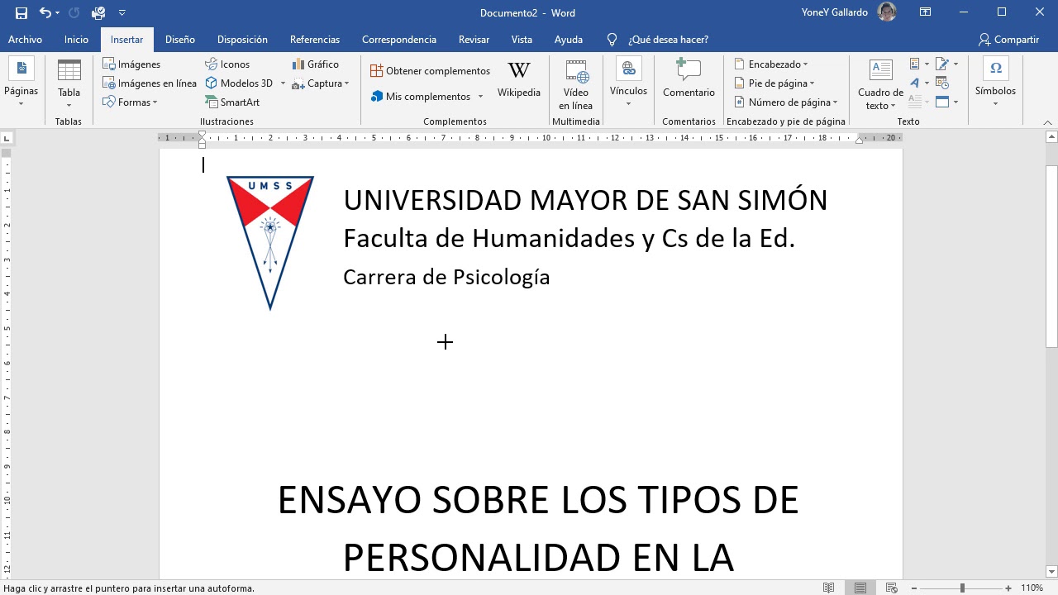The width and height of the screenshot is (1058, 595).
Task: Click the 110% zoom level
Action: point(1032,588)
